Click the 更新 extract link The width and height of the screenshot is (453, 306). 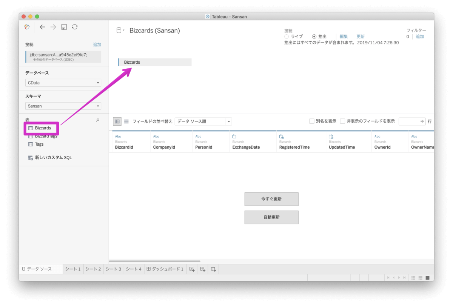(361, 37)
